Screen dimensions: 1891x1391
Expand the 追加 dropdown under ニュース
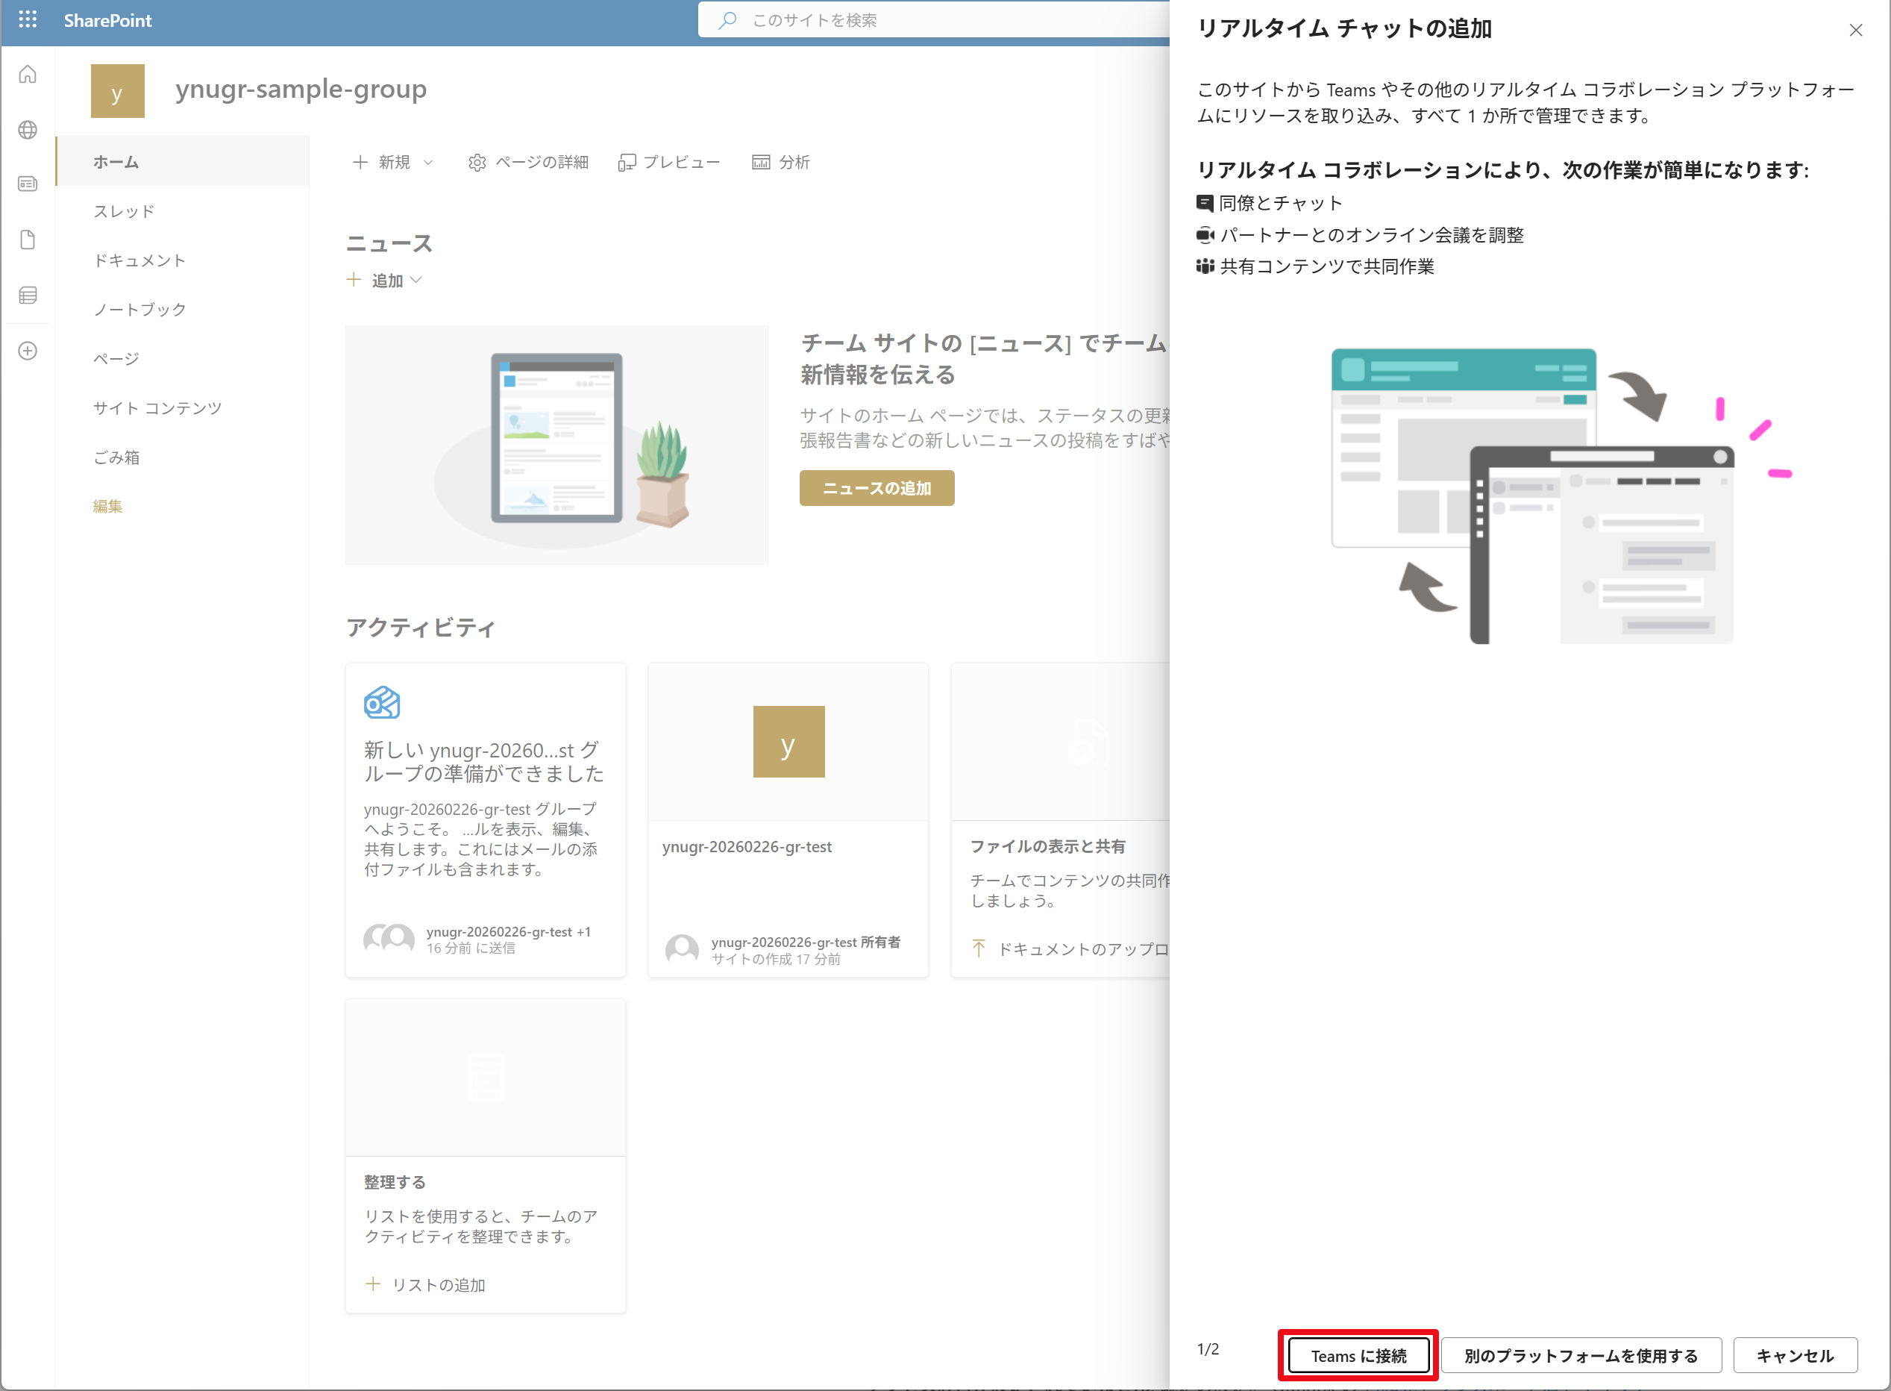pos(386,281)
